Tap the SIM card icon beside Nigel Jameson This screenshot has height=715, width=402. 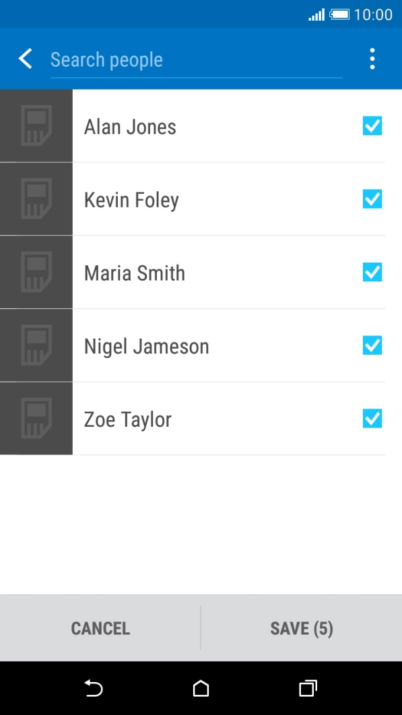click(x=36, y=345)
